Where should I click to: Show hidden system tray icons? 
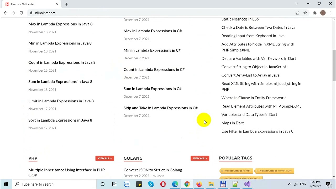coord(290,184)
